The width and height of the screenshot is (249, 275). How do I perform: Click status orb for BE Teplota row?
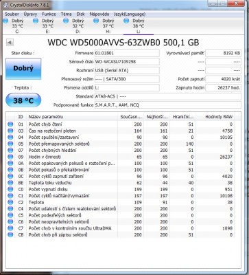click(10, 183)
